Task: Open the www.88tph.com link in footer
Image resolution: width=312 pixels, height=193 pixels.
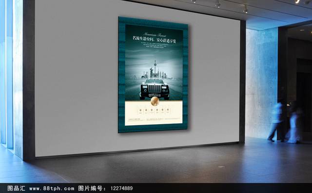Action: coord(52,188)
